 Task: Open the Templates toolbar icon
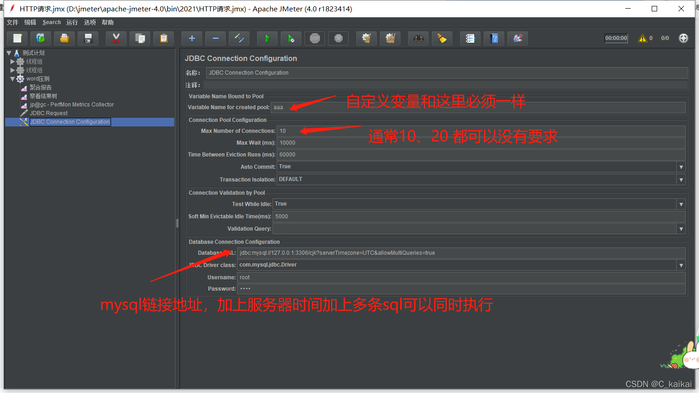pos(41,39)
